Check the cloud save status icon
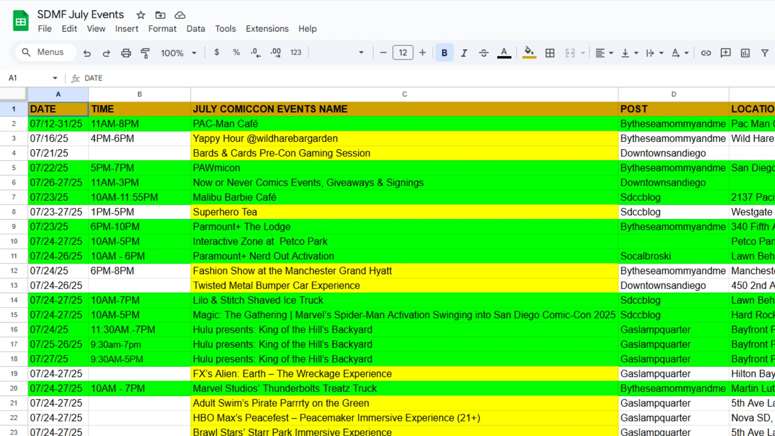 pyautogui.click(x=180, y=15)
